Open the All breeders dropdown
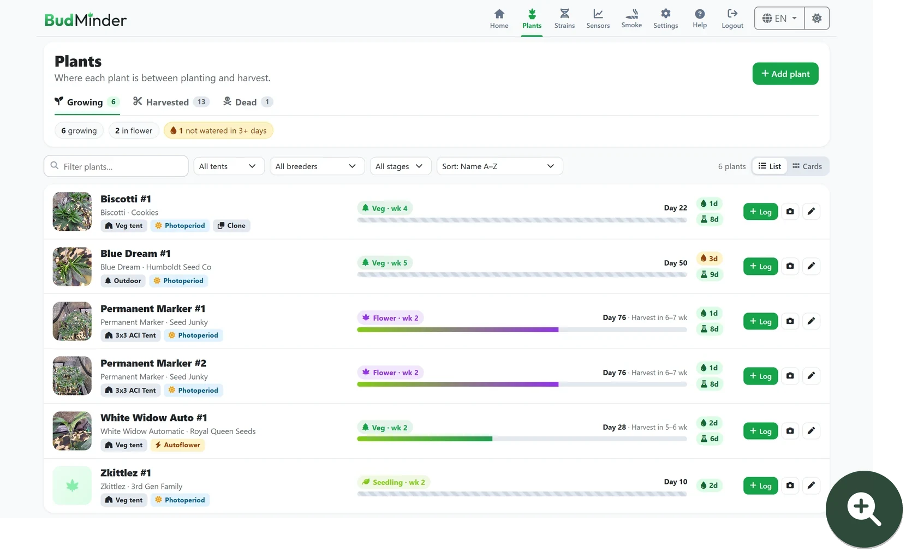906x552 pixels. tap(317, 166)
